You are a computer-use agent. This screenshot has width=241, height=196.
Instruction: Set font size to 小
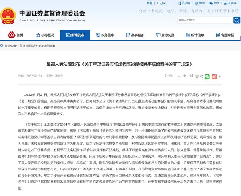click(x=190, y=76)
